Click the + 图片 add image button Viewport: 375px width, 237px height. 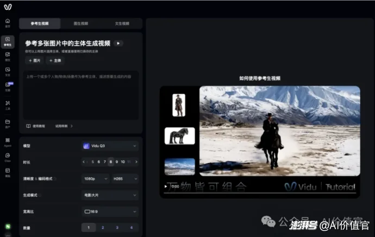tap(34, 60)
